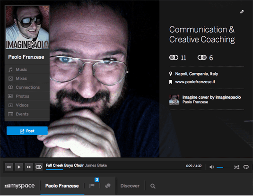Click the 0:29 / 4:32 time display

(x=193, y=166)
